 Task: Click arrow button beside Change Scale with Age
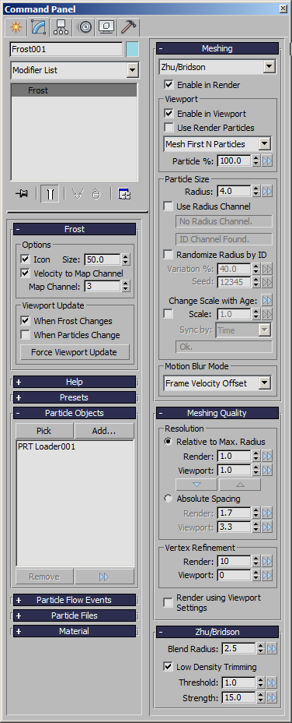[x=267, y=301]
